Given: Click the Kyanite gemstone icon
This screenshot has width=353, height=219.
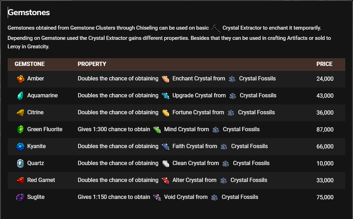Looking at the screenshot, I should pyautogui.click(x=20, y=146).
